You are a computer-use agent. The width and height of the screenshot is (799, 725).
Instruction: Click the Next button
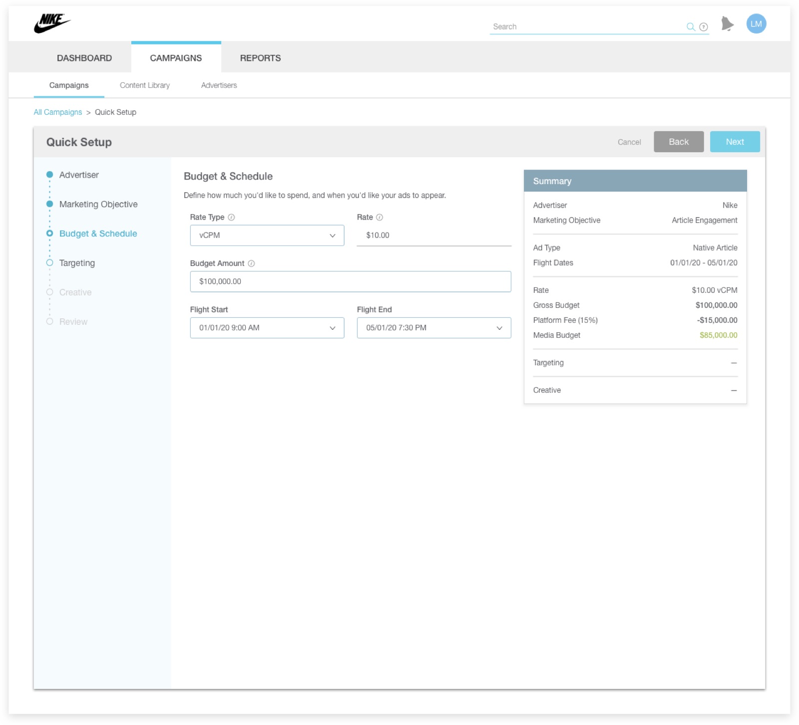(735, 142)
